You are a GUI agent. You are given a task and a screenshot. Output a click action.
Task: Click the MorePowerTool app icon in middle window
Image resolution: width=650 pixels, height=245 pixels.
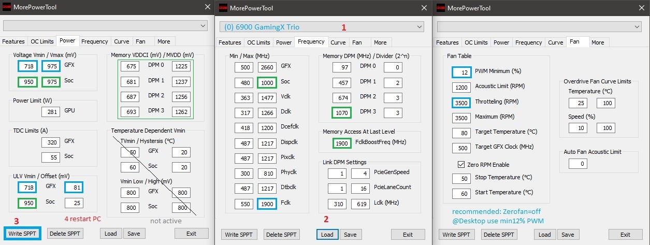click(x=223, y=7)
